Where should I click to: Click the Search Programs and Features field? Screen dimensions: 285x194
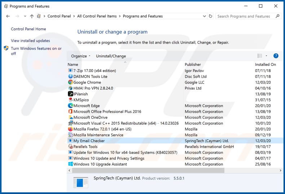(x=248, y=16)
